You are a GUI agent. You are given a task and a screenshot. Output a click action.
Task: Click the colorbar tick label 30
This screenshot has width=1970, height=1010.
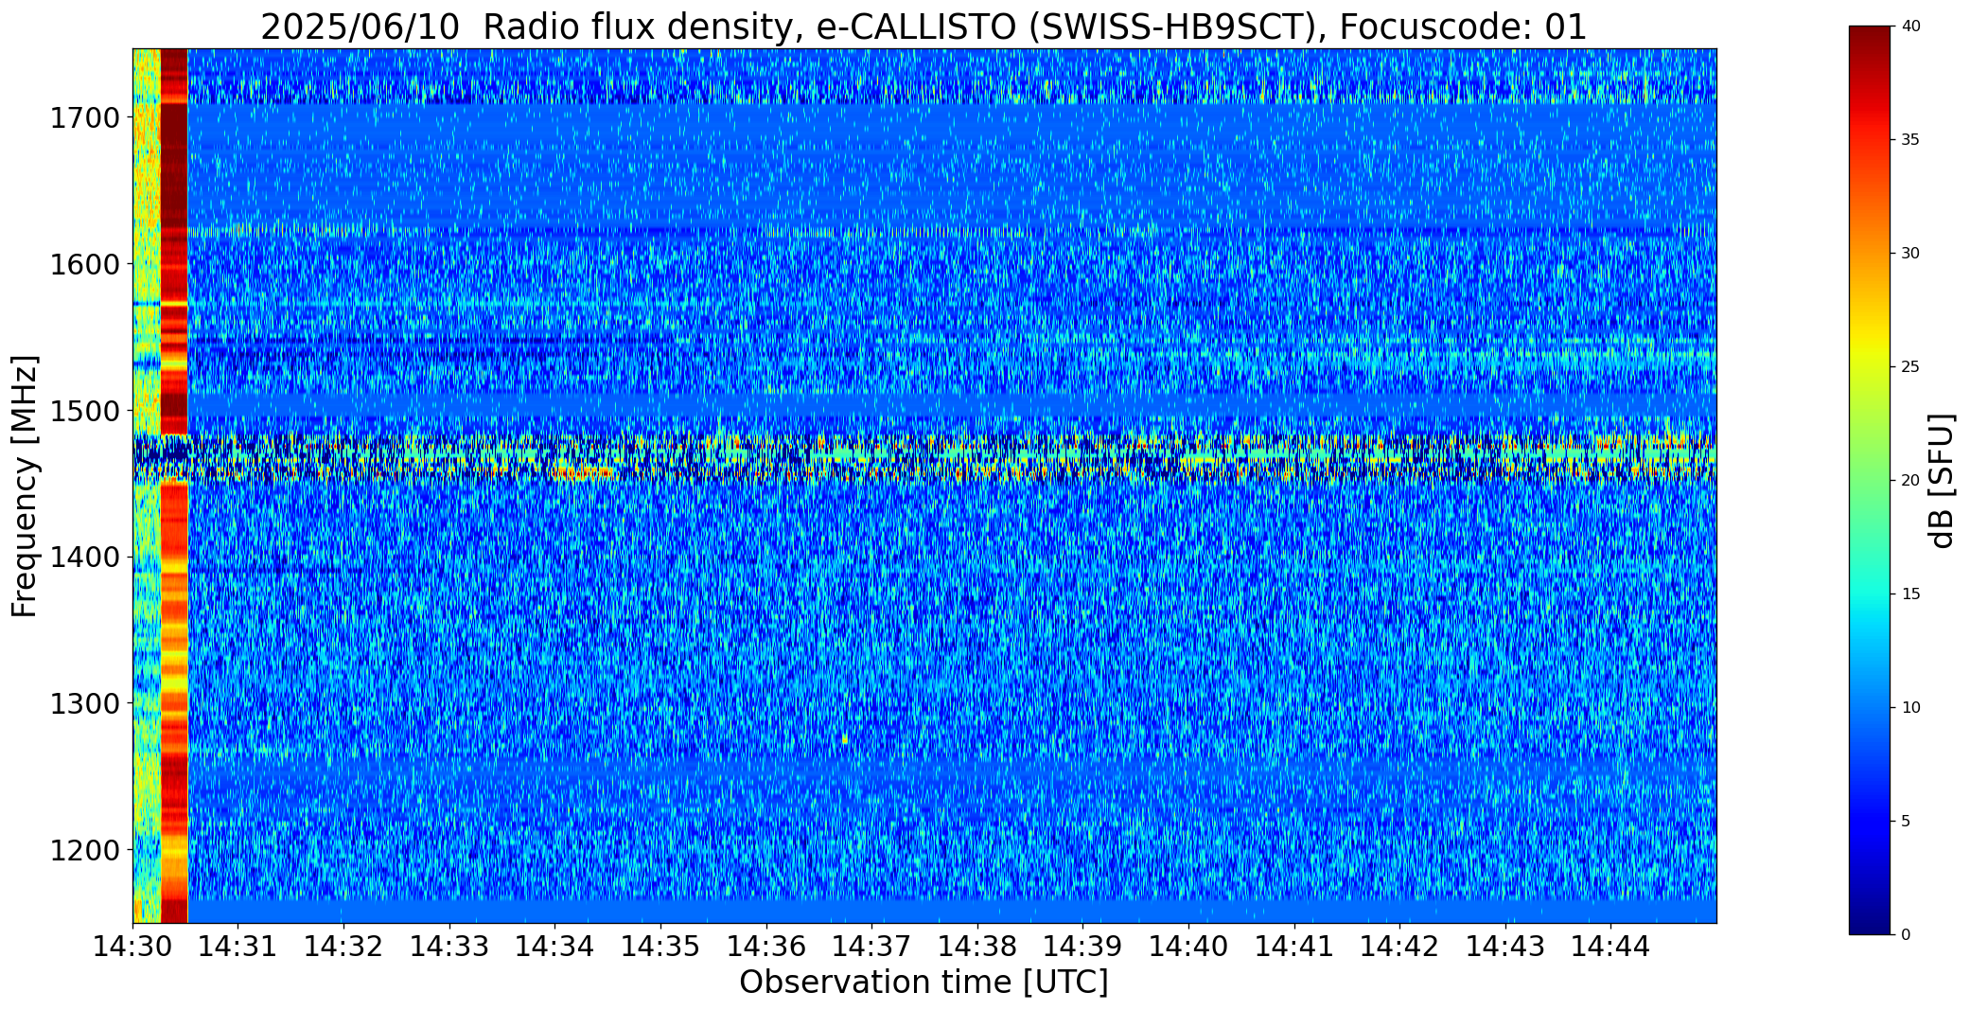coord(1910,254)
